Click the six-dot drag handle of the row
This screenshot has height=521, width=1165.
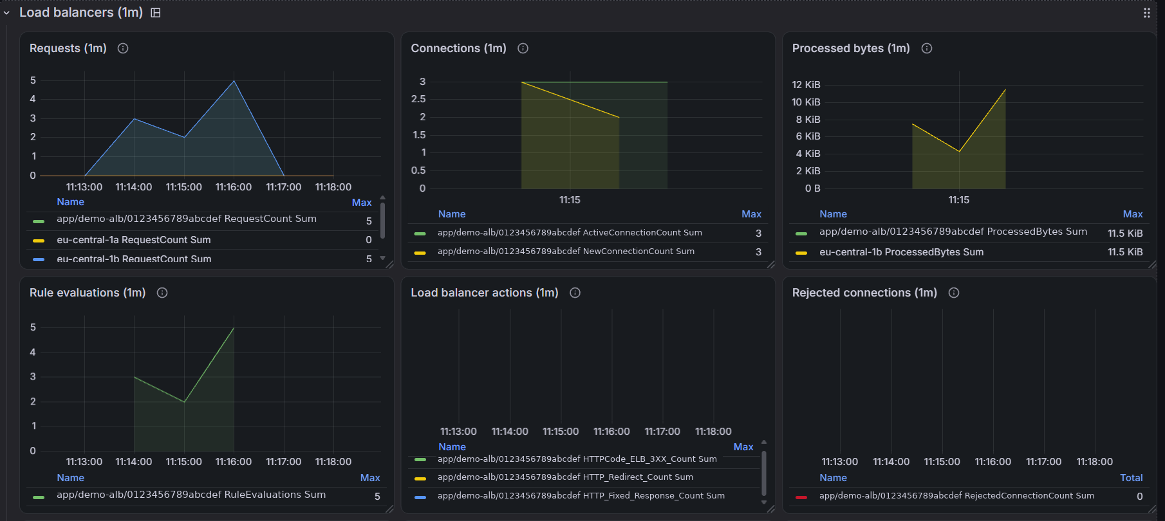coord(1146,13)
